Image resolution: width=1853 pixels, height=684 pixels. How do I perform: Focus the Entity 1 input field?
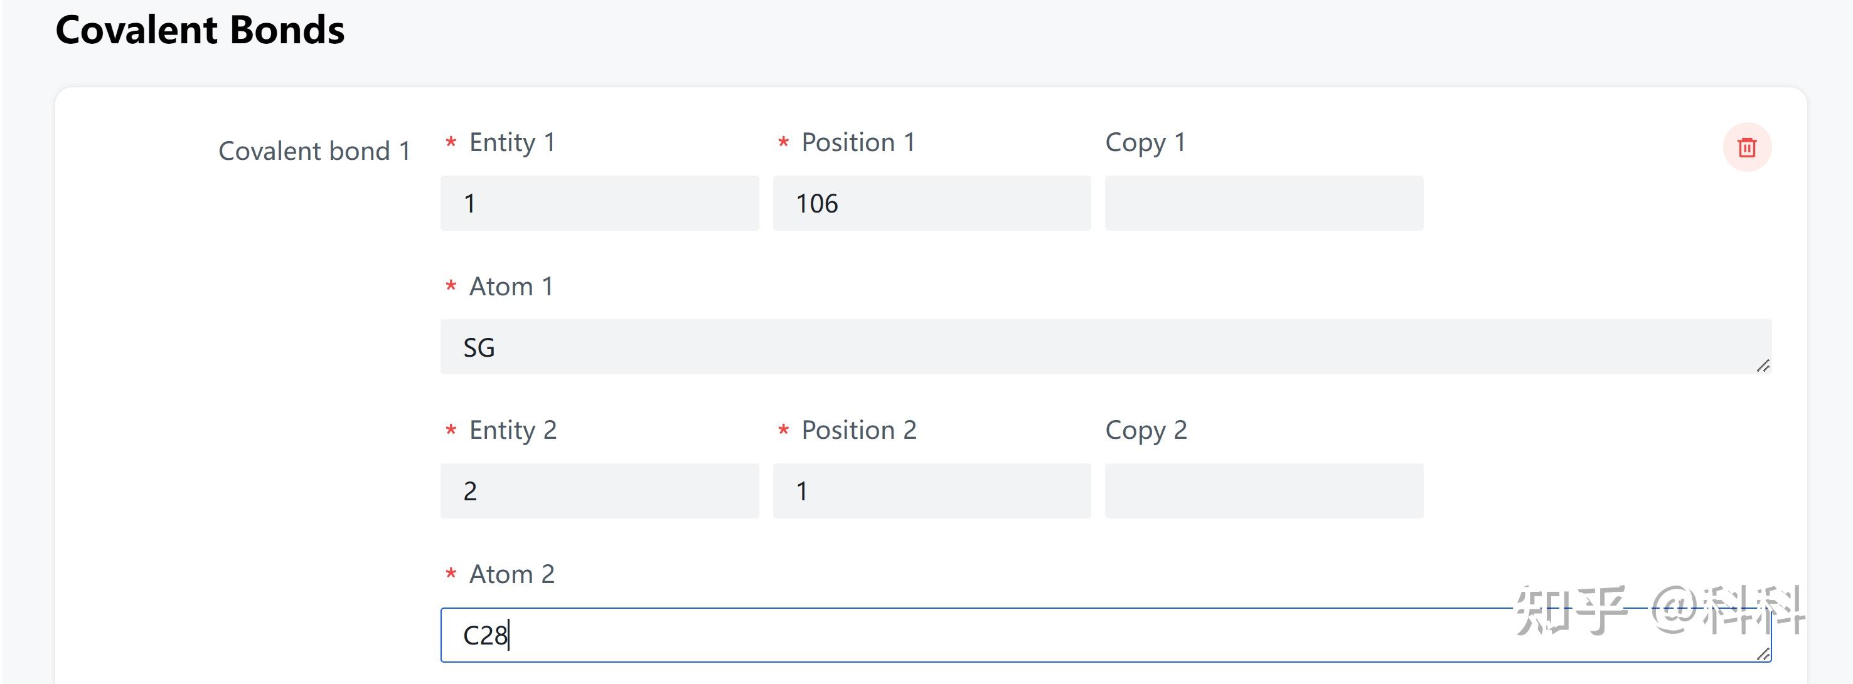click(599, 203)
